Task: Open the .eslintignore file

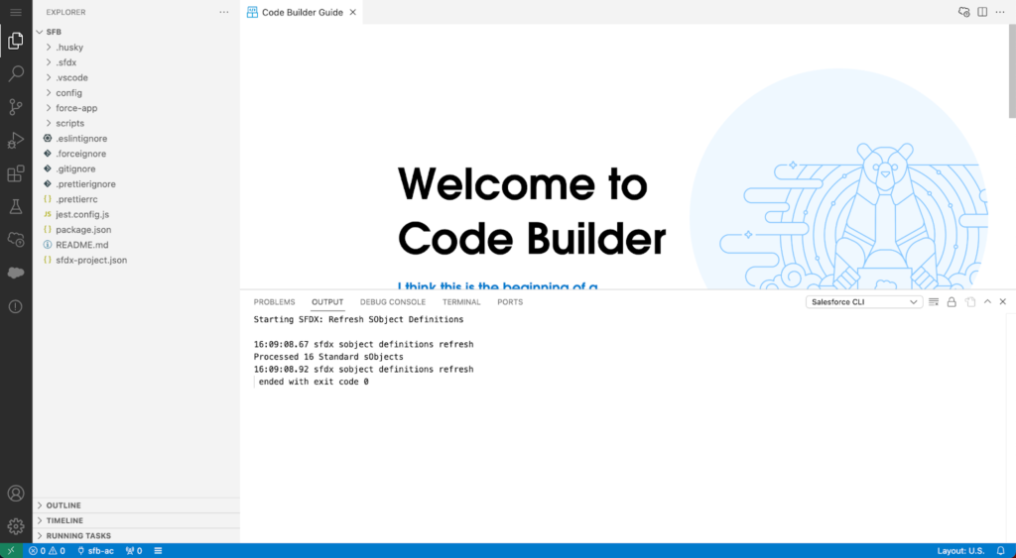Action: pos(136,139)
